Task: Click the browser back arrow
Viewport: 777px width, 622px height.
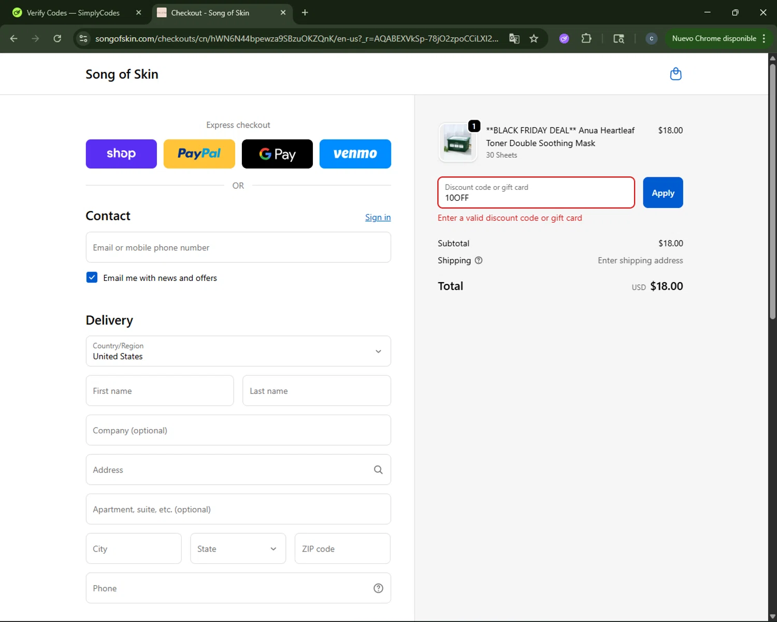Action: coord(14,38)
